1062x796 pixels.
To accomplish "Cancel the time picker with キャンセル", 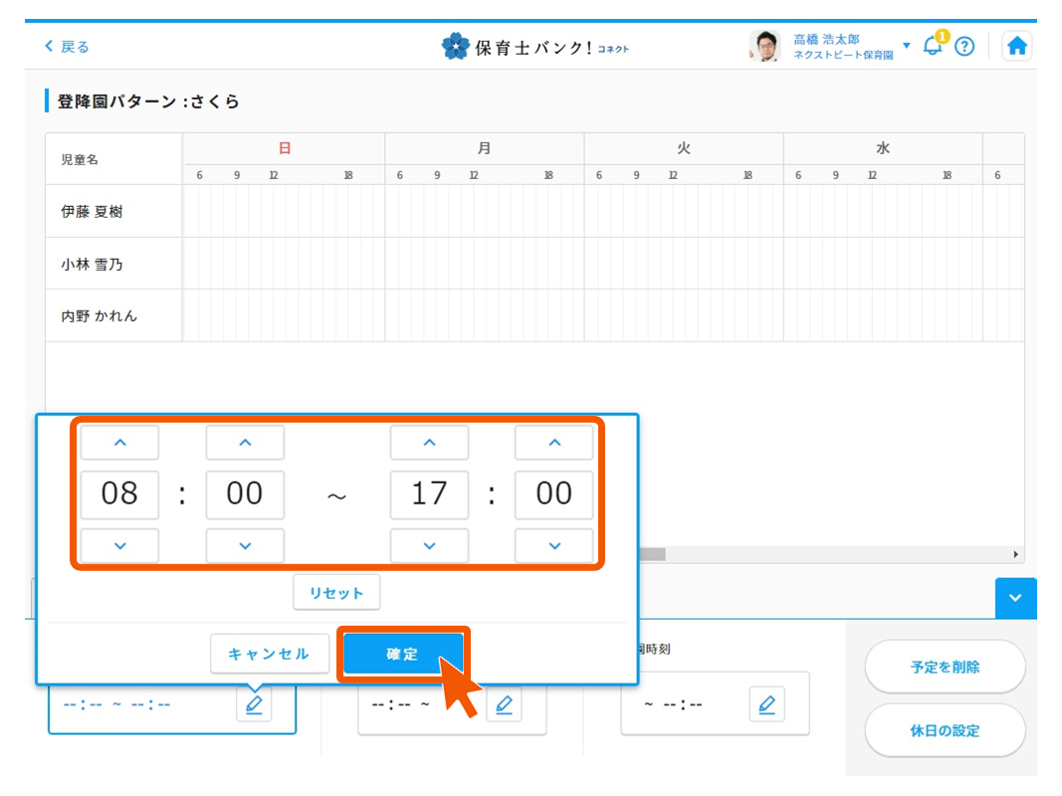I will [270, 654].
